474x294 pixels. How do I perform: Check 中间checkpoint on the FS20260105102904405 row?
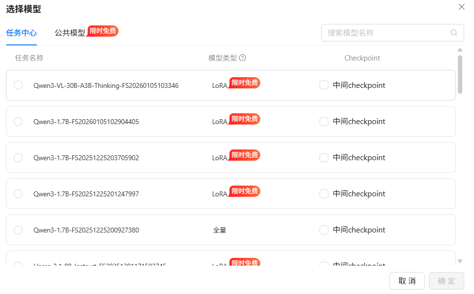323,121
